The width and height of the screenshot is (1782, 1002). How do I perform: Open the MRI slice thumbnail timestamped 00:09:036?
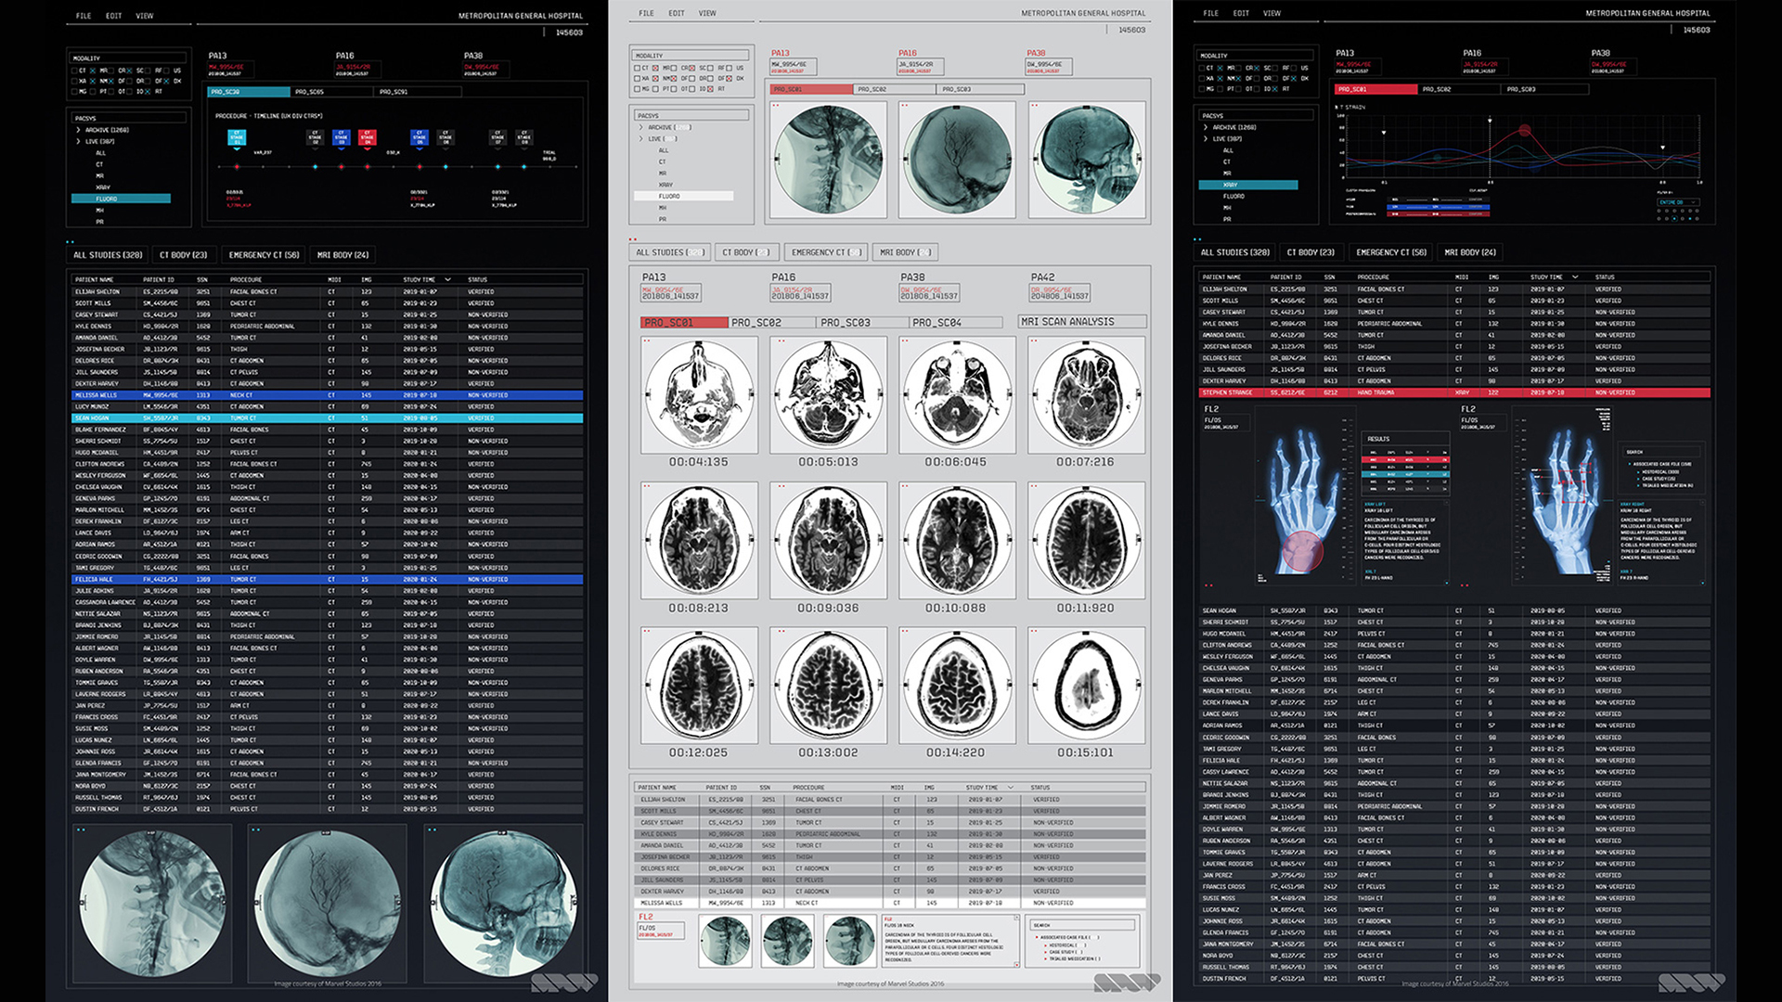click(827, 540)
